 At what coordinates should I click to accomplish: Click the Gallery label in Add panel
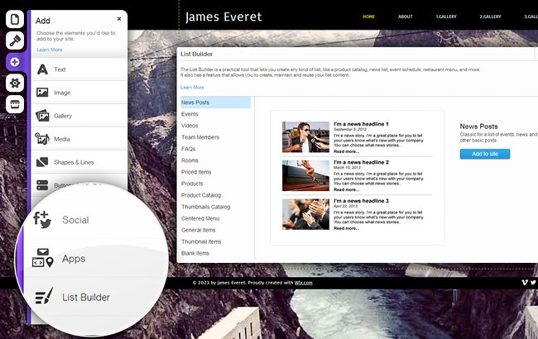tap(63, 116)
